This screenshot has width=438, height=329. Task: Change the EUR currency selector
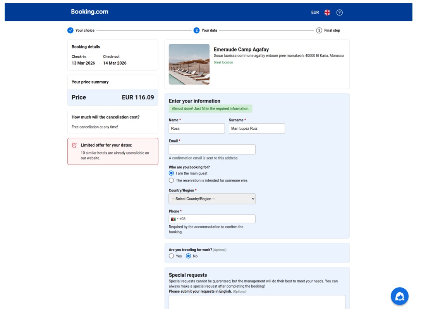(315, 12)
